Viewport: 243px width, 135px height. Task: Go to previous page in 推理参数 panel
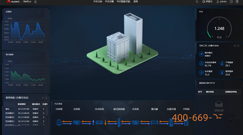click(x=43, y=98)
